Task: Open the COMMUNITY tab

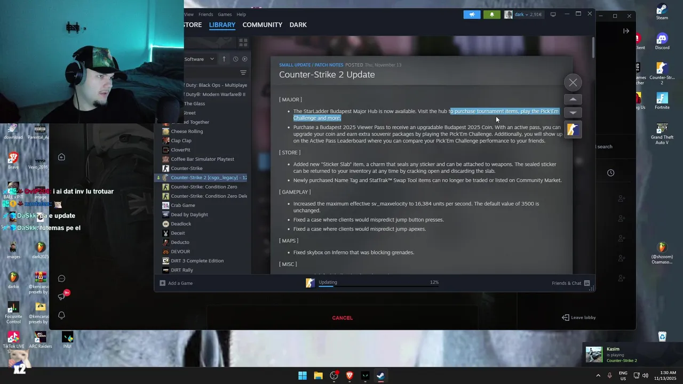Action: click(262, 25)
